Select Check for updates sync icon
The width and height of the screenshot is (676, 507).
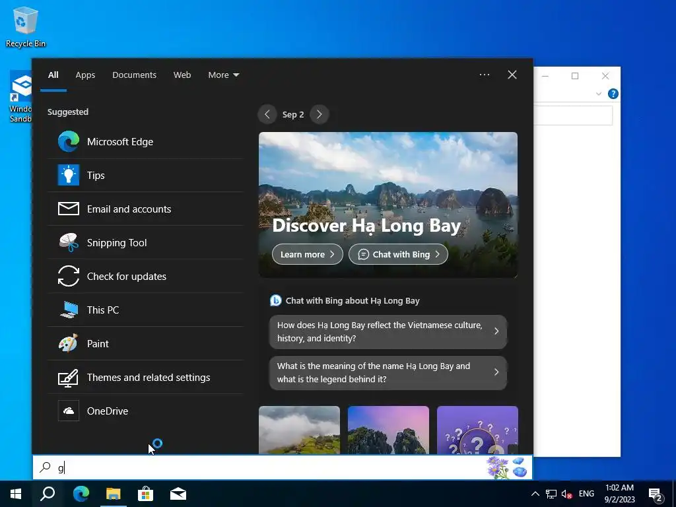pyautogui.click(x=69, y=276)
